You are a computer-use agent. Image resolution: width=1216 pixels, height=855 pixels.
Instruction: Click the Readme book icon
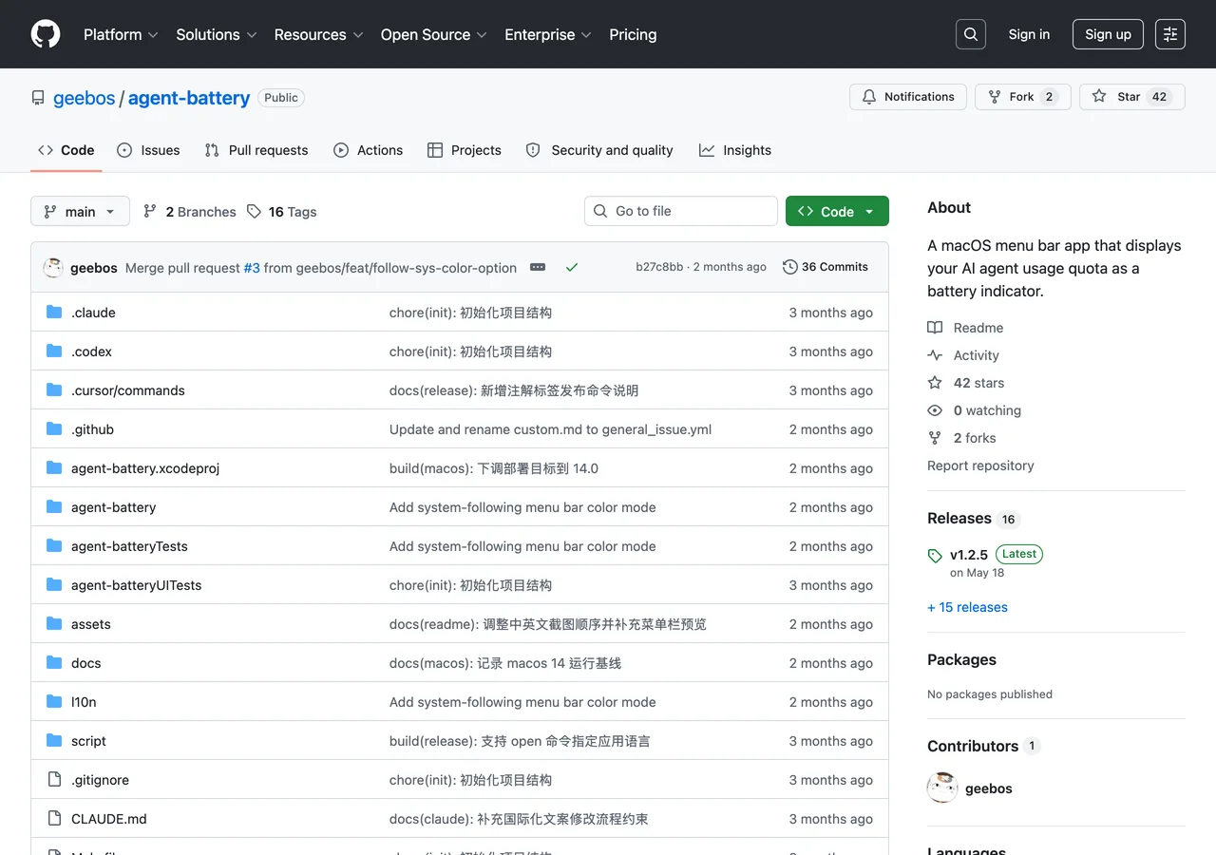(935, 328)
